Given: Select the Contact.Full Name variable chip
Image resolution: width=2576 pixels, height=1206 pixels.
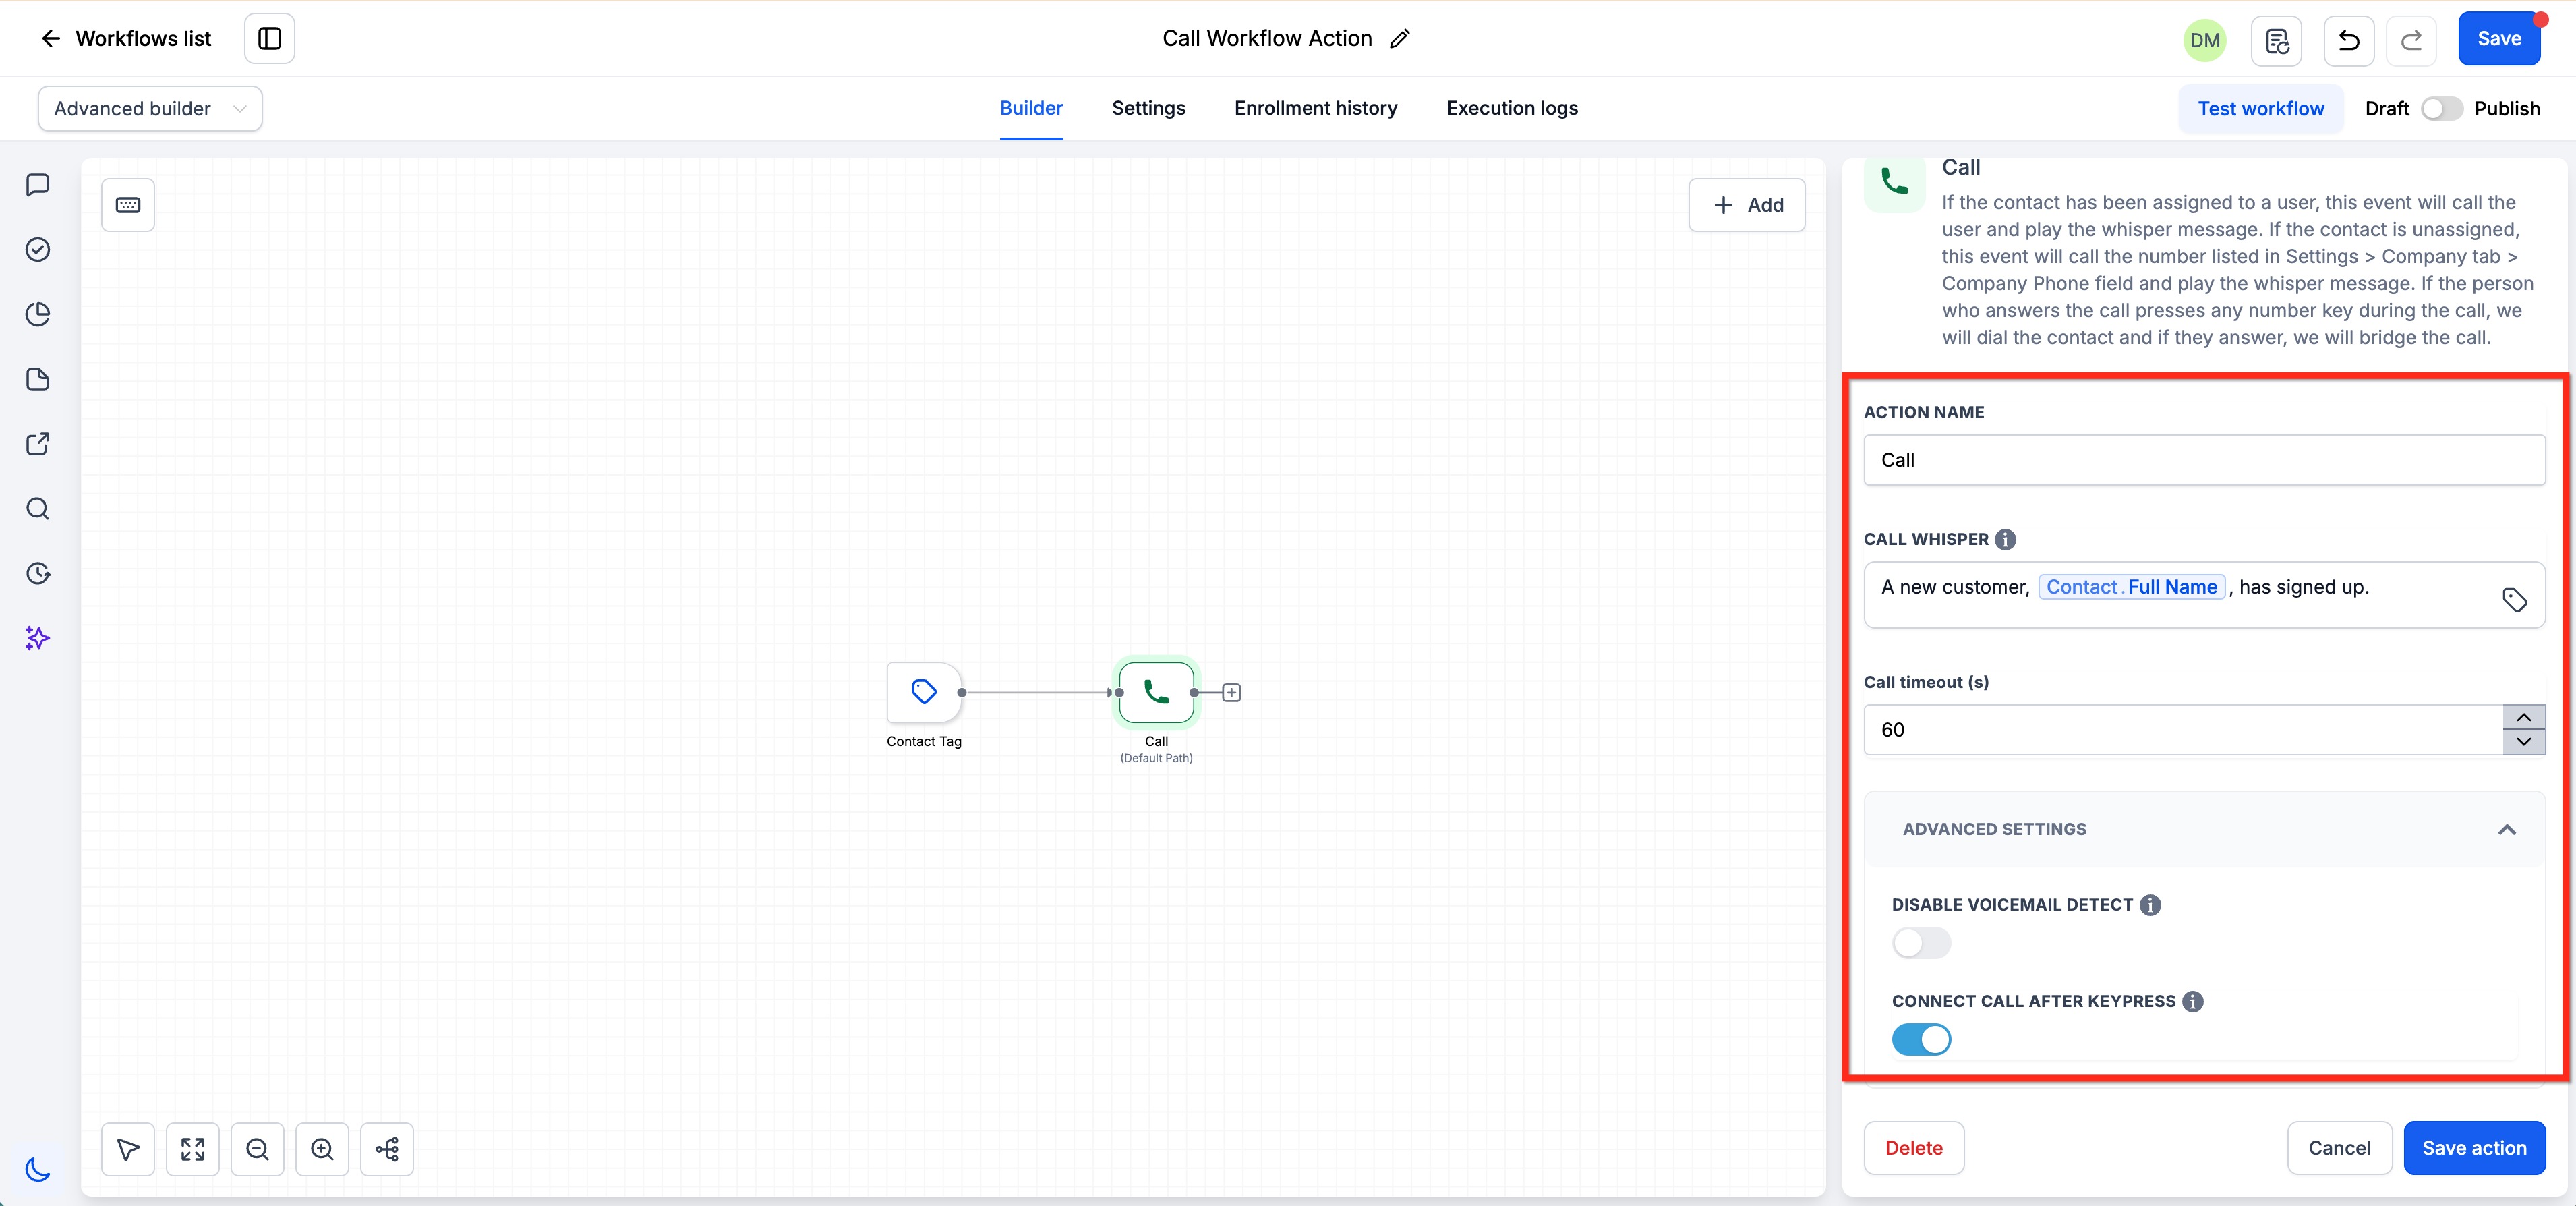Looking at the screenshot, I should (x=2131, y=587).
